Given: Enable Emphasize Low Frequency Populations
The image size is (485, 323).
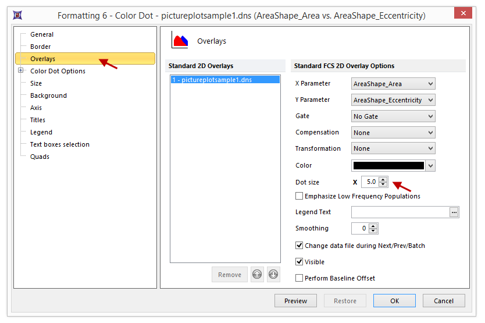Looking at the screenshot, I should click(299, 196).
